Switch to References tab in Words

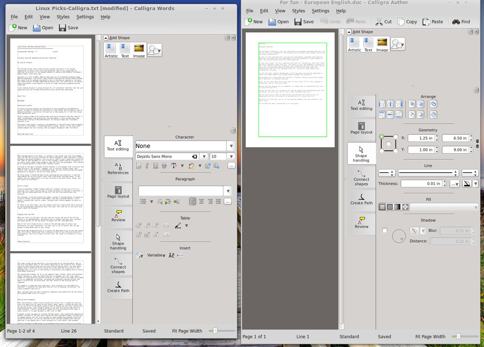[x=118, y=169]
